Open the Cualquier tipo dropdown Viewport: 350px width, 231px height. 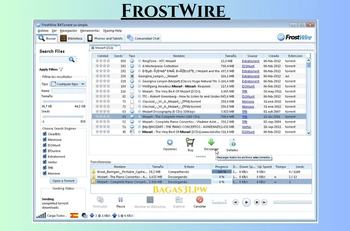click(68, 84)
